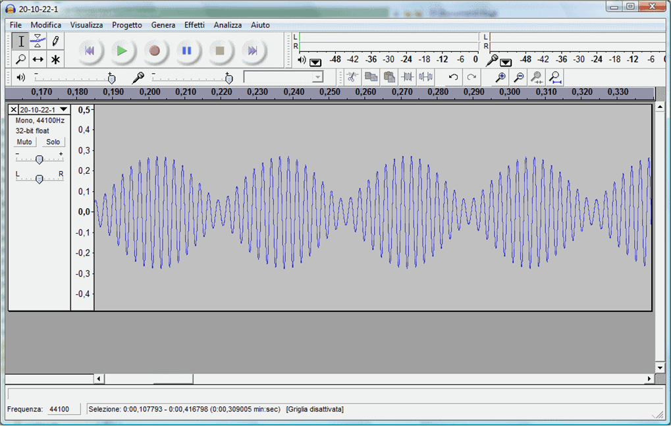Select the Multi-tool asterisk
Image resolution: width=671 pixels, height=426 pixels.
point(55,59)
